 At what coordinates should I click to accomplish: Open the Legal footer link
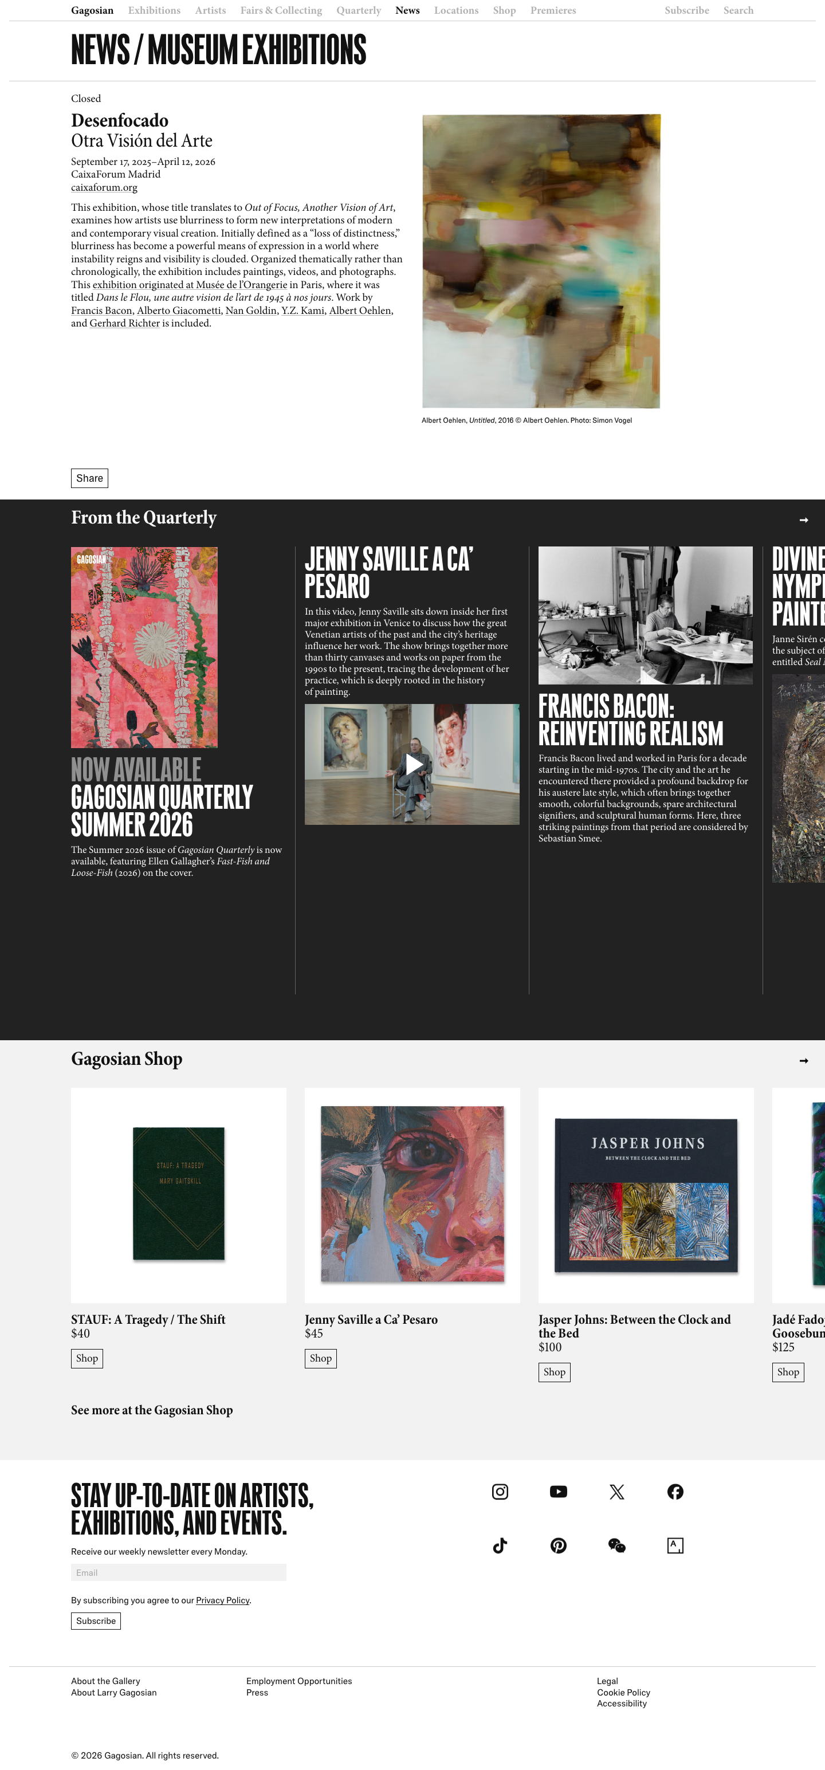[x=607, y=1681]
